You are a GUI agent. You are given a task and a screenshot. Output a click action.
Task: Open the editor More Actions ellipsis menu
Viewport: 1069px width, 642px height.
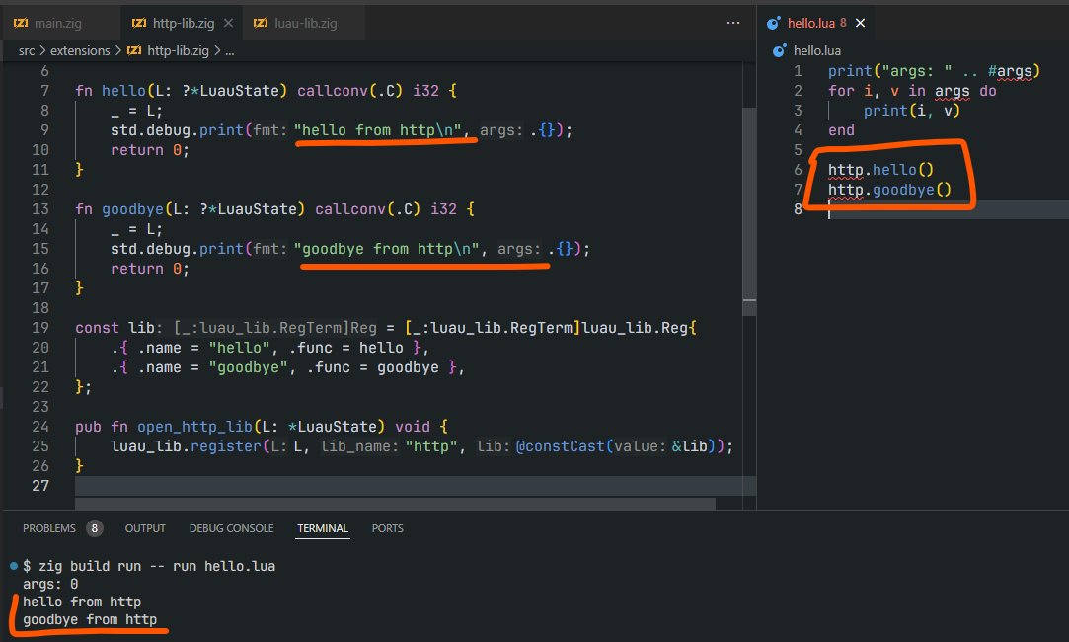tap(732, 23)
